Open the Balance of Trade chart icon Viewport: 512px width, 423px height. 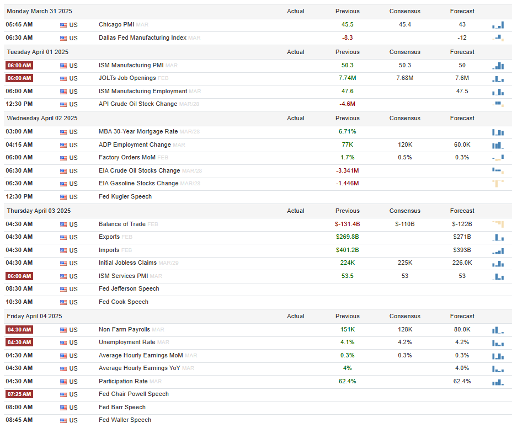click(498, 224)
